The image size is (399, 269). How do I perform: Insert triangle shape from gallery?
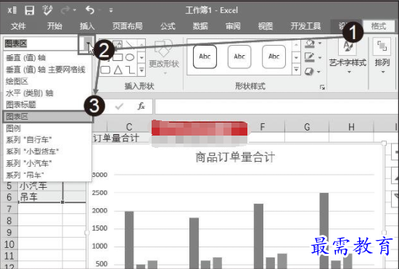118,70
